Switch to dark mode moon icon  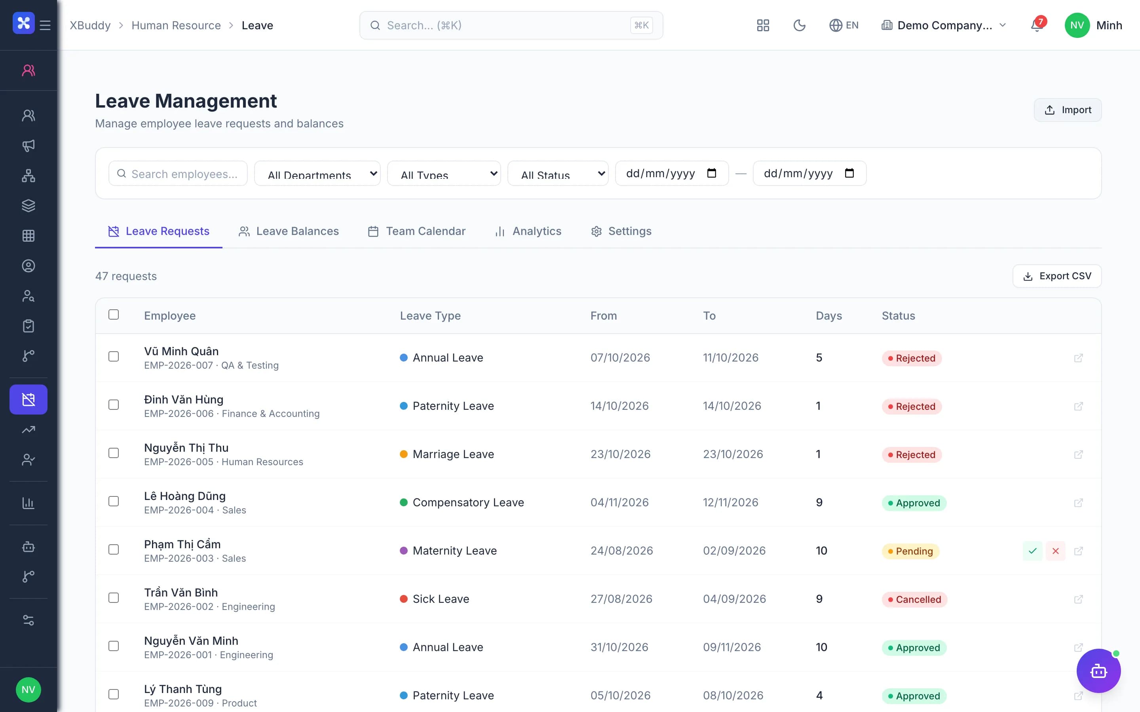coord(800,25)
